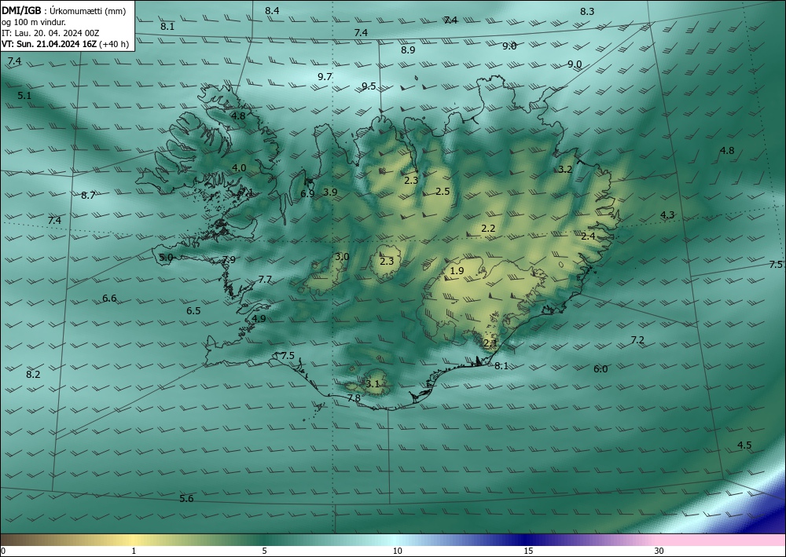786x557 pixels.
Task: Click the map value 8.3
Action: coord(587,12)
